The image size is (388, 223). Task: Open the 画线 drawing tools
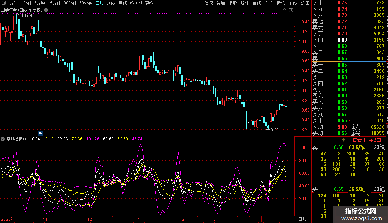(x=256, y=3)
